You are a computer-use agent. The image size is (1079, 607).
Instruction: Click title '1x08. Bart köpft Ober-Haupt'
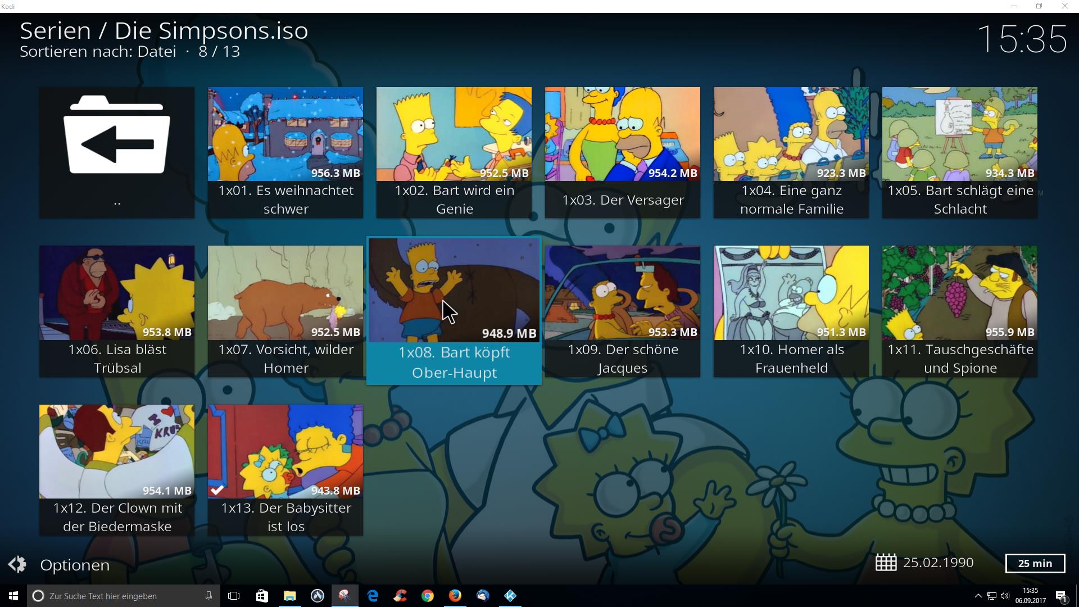pos(454,363)
